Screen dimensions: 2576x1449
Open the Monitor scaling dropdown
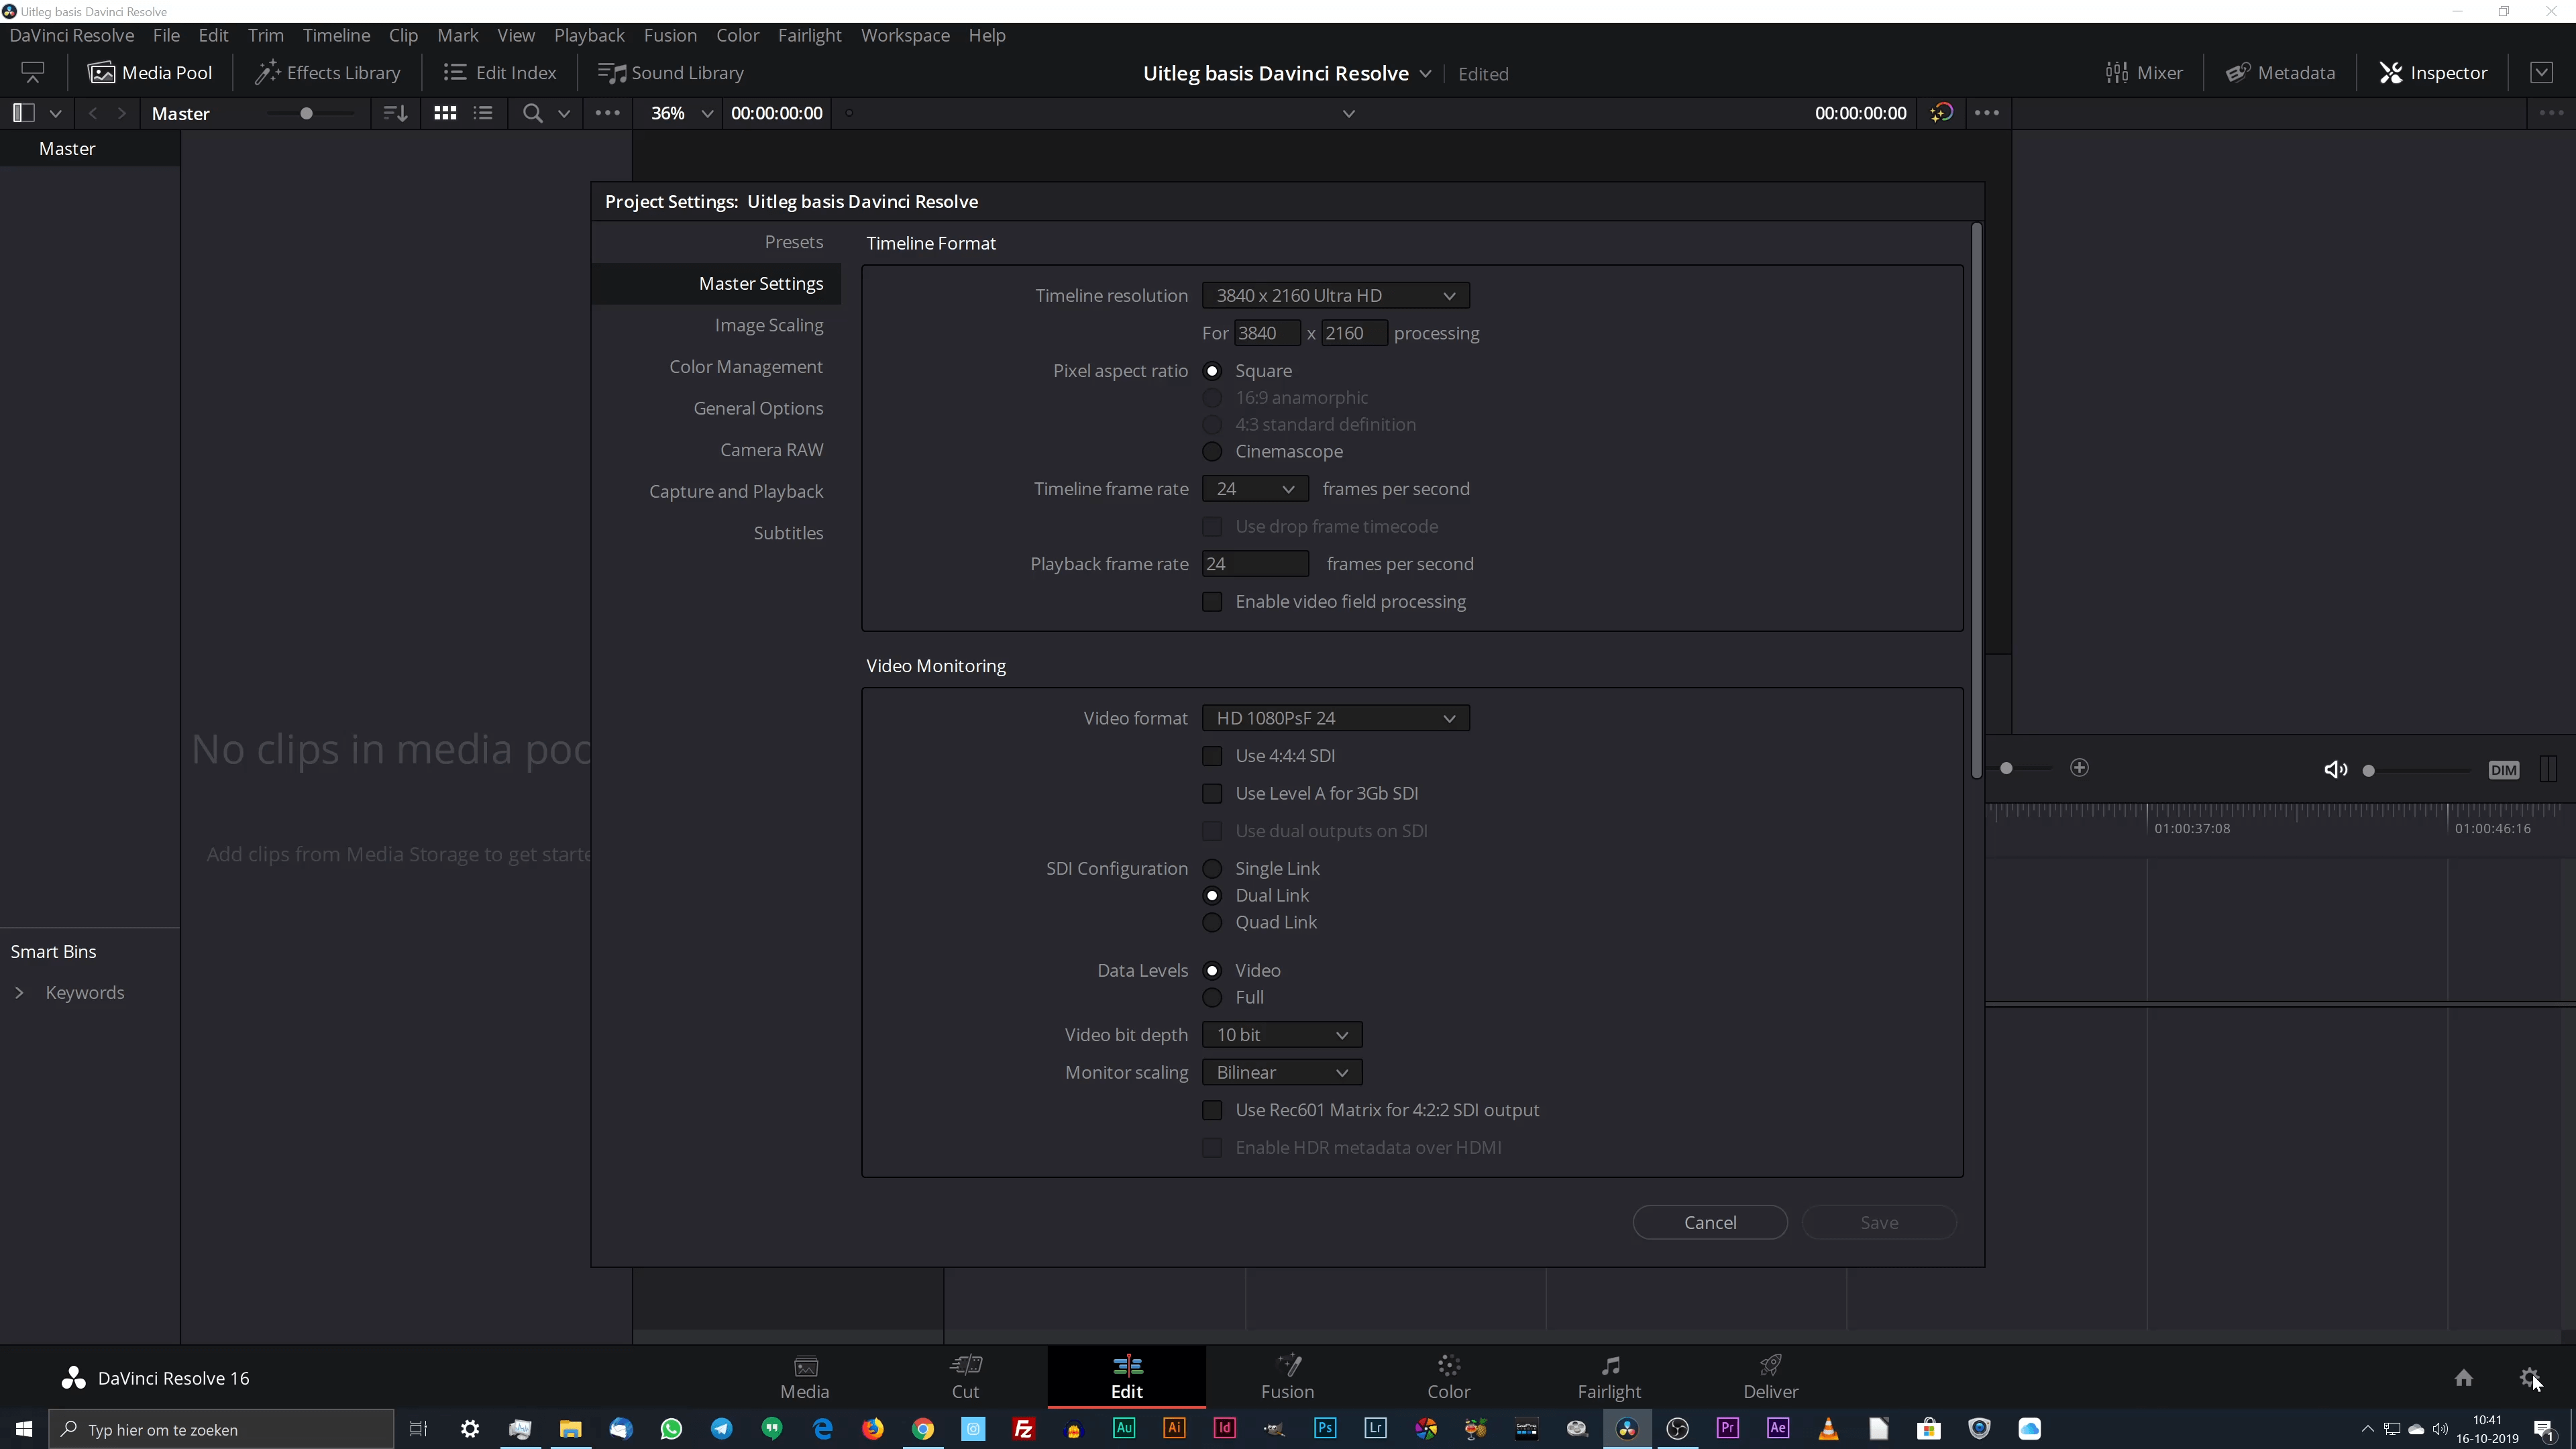pyautogui.click(x=1282, y=1072)
